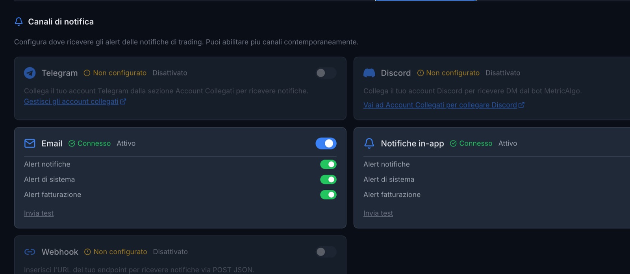Click Invia test in the Email card

pyautogui.click(x=39, y=213)
